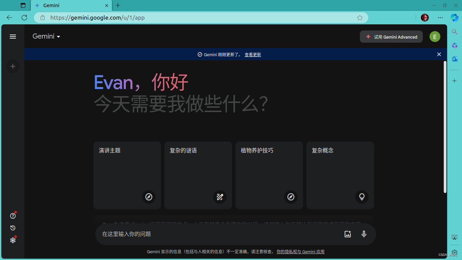Open the Activity history icon in sidebar
Viewport: 462px width, 260px height.
pos(13,228)
